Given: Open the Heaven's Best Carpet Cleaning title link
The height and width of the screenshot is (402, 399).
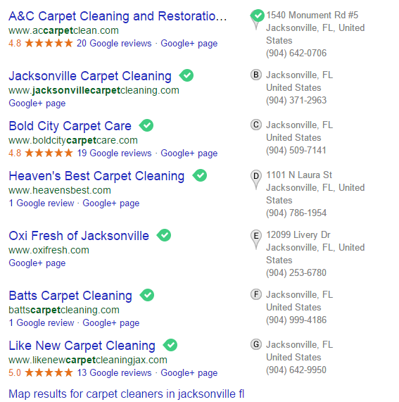Looking at the screenshot, I should coord(96,176).
